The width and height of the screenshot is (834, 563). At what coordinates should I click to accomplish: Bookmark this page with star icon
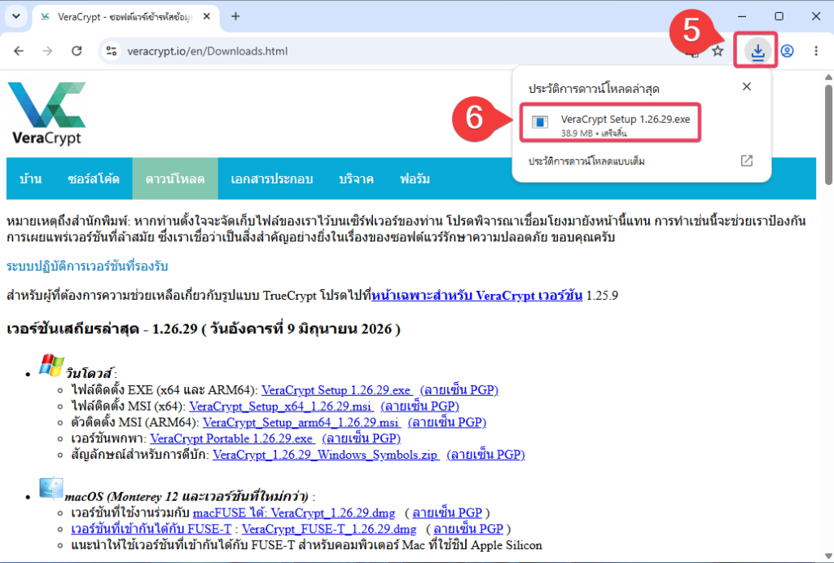coord(718,51)
